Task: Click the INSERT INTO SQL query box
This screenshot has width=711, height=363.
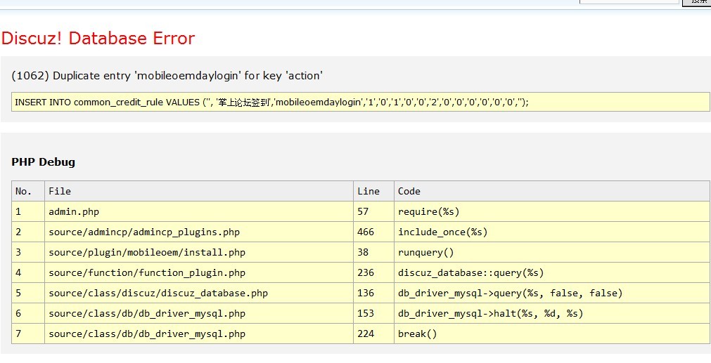Action: (x=361, y=102)
